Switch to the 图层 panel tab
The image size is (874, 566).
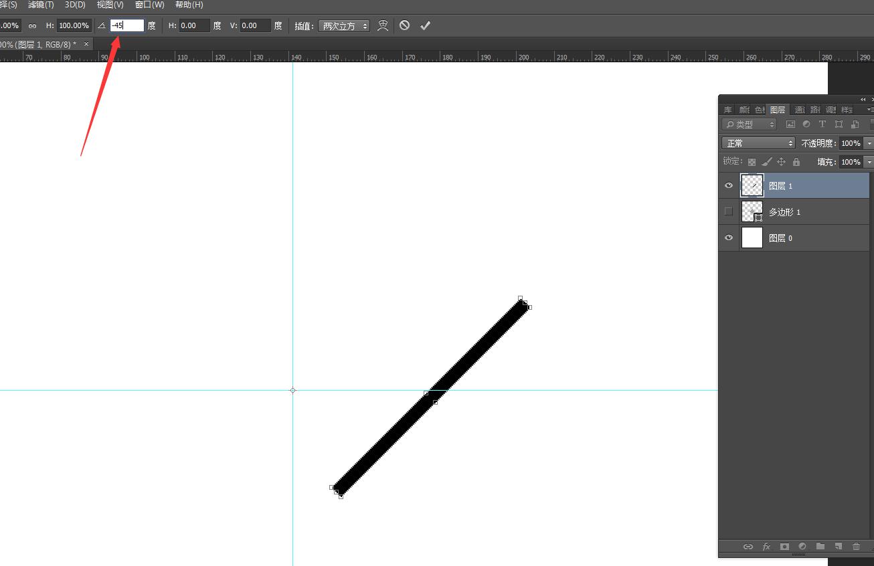tap(777, 110)
